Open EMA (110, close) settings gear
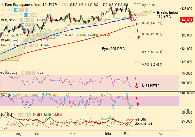The image size is (195, 137). (x=29, y=45)
